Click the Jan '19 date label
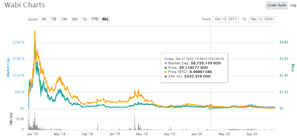Screen dimensions: 297x139 click(115, 134)
